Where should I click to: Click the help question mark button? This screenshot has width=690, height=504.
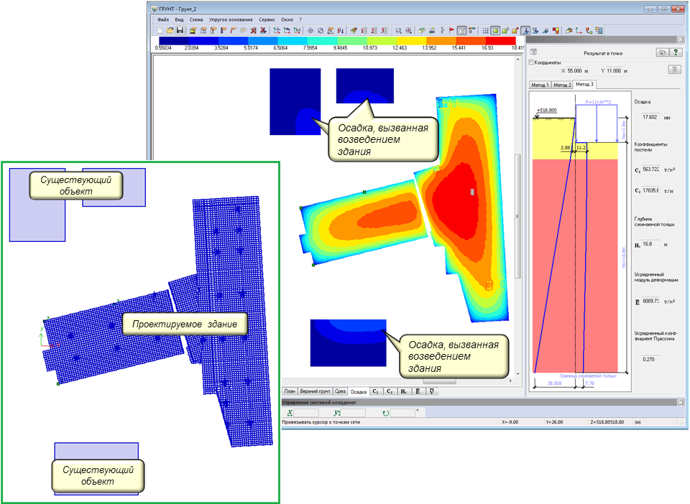coord(675,52)
